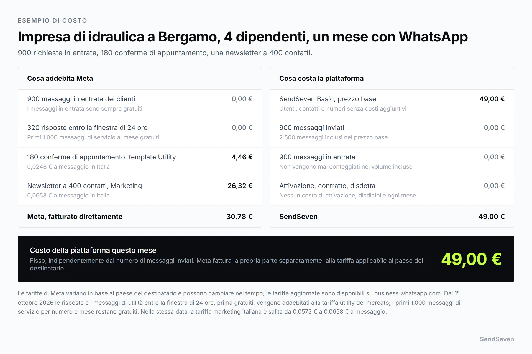Select '900 messaggi in entrata dei clienti' row label
Screen dimensions: 532x354
(81, 99)
